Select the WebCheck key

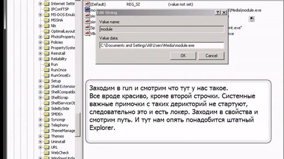coord(60,153)
